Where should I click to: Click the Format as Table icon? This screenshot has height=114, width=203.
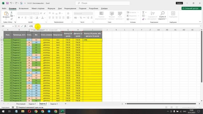pos(112,13)
